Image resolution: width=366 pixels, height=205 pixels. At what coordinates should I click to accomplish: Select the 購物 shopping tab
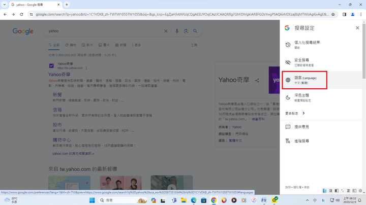tap(71, 45)
